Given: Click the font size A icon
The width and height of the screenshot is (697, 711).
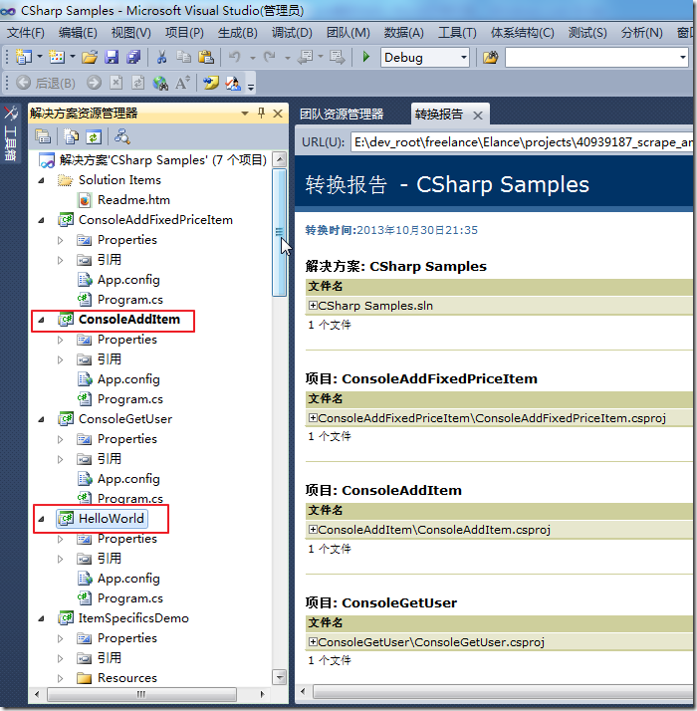Looking at the screenshot, I should (182, 83).
